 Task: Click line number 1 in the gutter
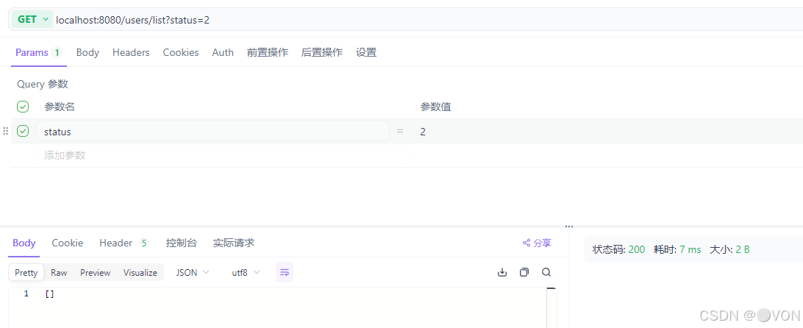pyautogui.click(x=26, y=294)
